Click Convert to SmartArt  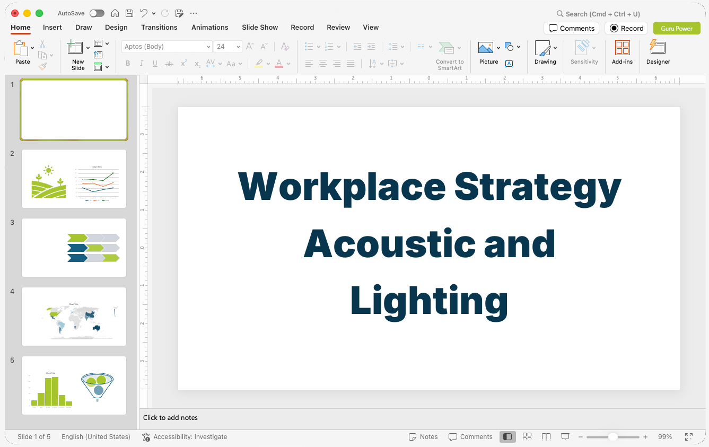click(450, 55)
